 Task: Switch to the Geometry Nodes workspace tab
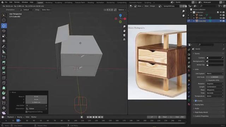click(135, 2)
